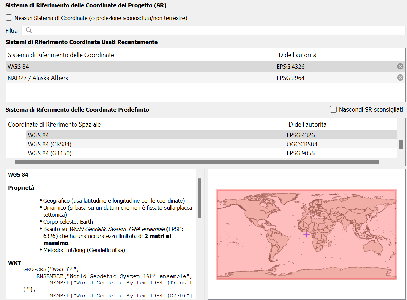Viewport: 407px width, 300px height.
Task: Select the NAD27 / Alaska Albers row
Action: click(x=205, y=78)
